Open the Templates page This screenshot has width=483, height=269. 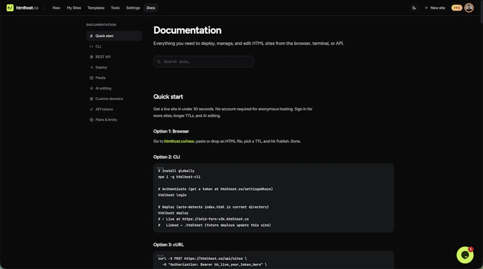tap(96, 8)
